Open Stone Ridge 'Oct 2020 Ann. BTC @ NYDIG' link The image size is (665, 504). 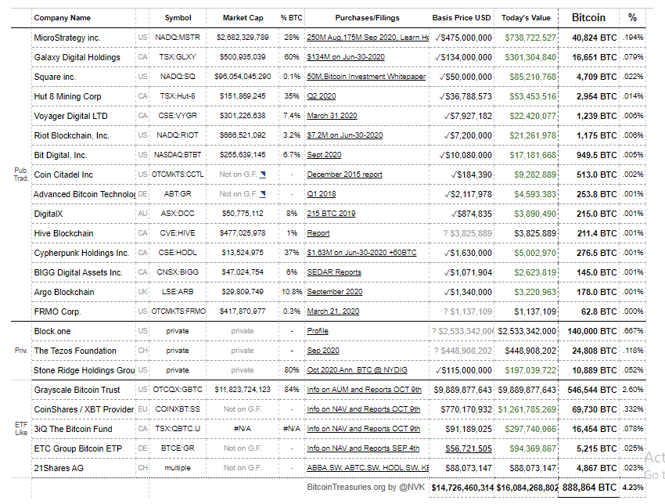(x=357, y=370)
